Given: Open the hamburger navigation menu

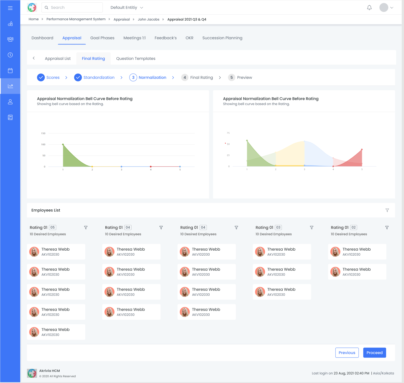Looking at the screenshot, I should pos(10,8).
